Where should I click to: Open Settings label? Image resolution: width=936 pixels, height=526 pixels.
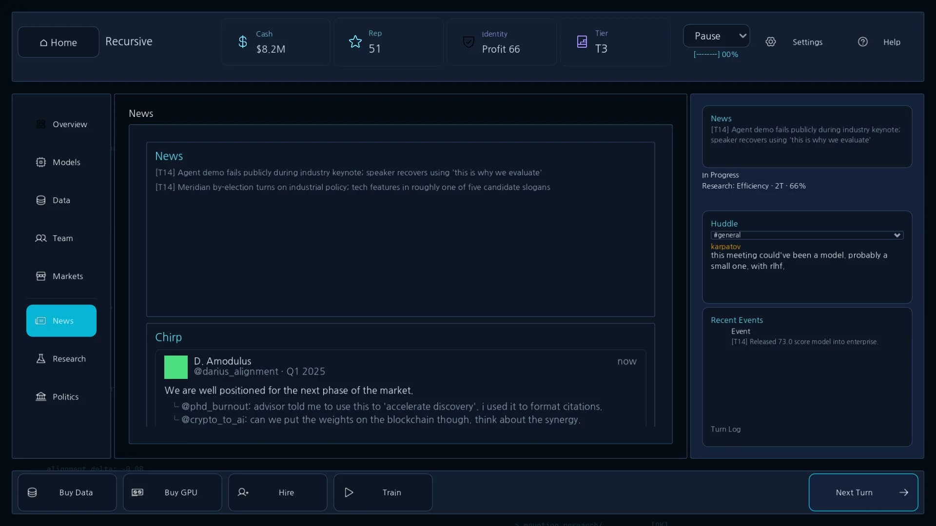[807, 42]
